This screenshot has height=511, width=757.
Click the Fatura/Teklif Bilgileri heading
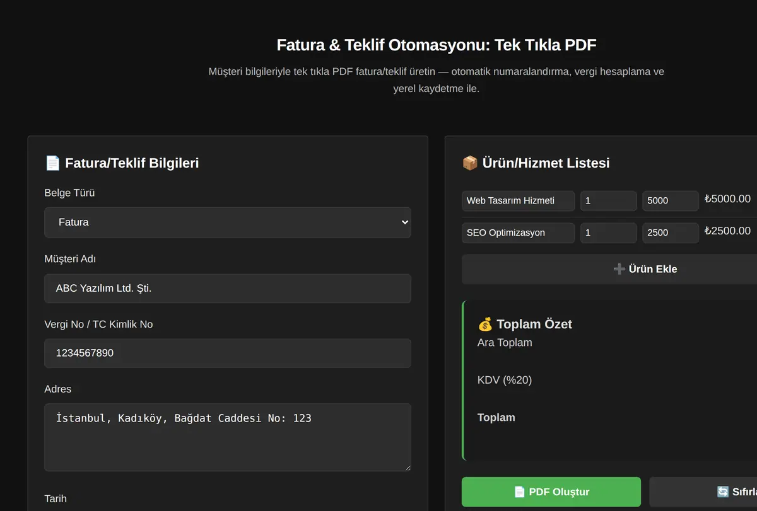(122, 163)
